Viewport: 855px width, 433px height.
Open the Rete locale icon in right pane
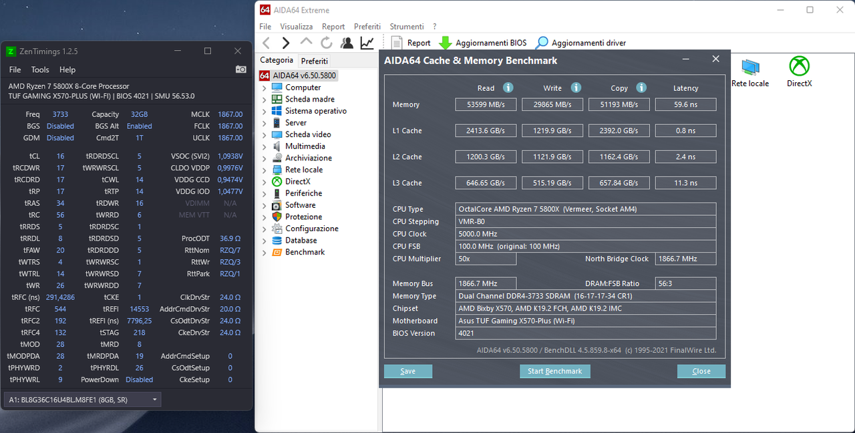pyautogui.click(x=750, y=72)
